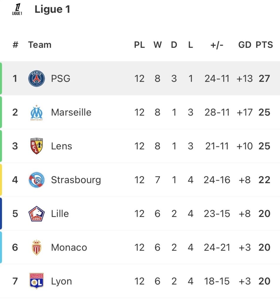Screen dimensions: 280x300
Task: Sort table by GD column header
Action: pos(245,45)
